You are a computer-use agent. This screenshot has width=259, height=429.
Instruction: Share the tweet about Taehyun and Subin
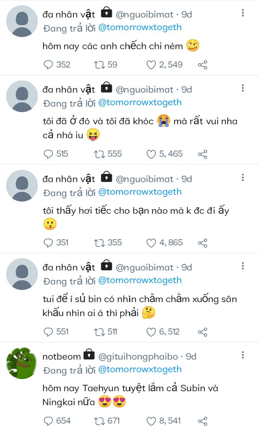[203, 421]
